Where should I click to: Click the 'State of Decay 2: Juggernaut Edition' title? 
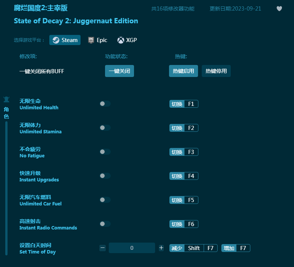(76, 21)
